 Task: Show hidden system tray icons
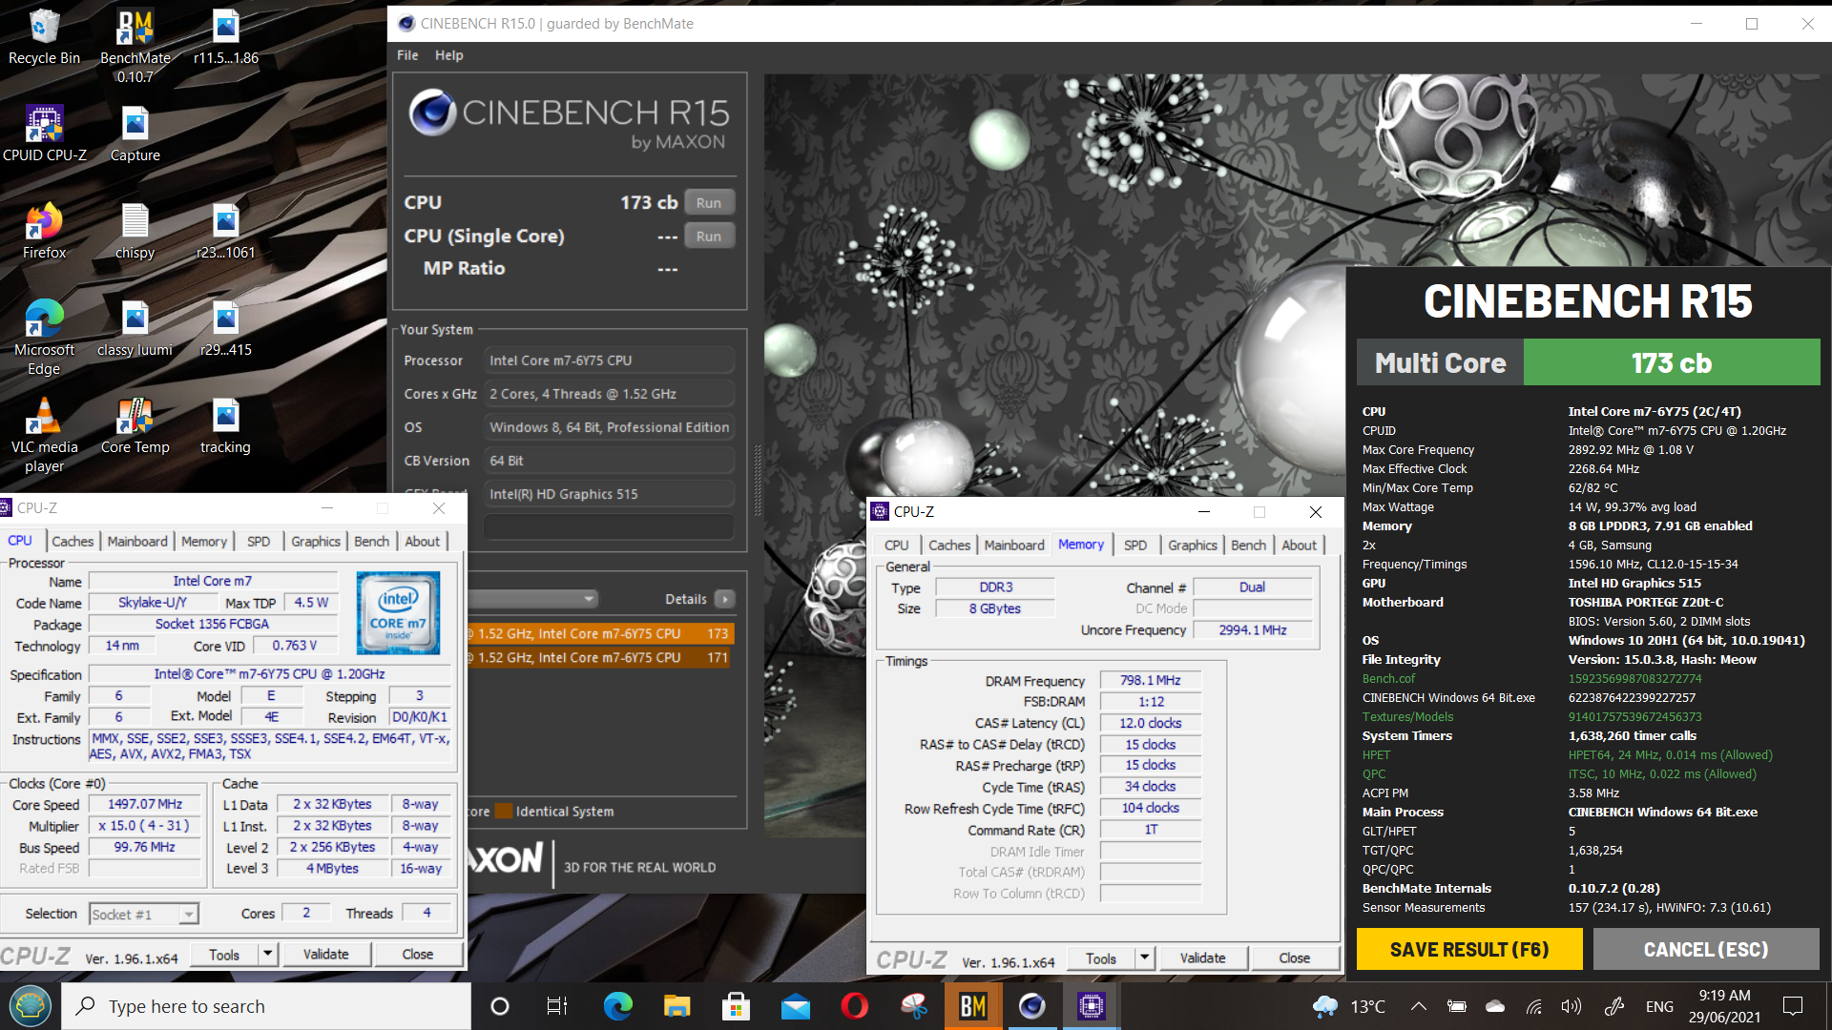click(1418, 1006)
